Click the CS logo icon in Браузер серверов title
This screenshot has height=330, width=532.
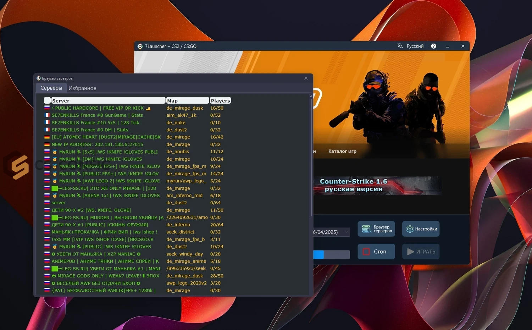[38, 78]
